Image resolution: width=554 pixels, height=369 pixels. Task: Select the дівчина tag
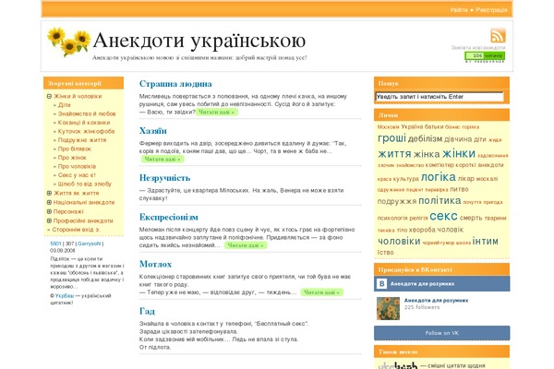[458, 139]
